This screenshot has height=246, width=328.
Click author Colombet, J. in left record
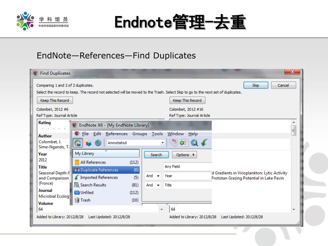(x=50, y=142)
